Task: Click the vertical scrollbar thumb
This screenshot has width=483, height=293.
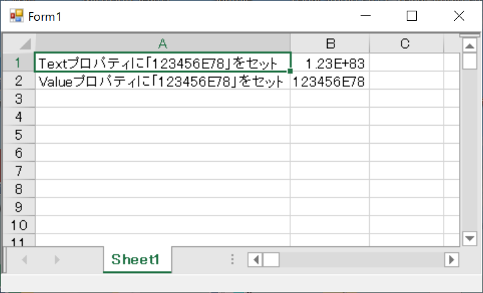Action: tap(470, 61)
